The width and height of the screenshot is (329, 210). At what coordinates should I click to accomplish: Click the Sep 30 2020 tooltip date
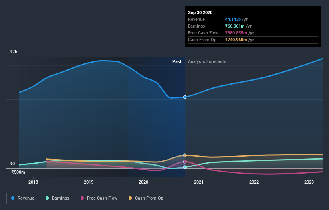point(200,12)
